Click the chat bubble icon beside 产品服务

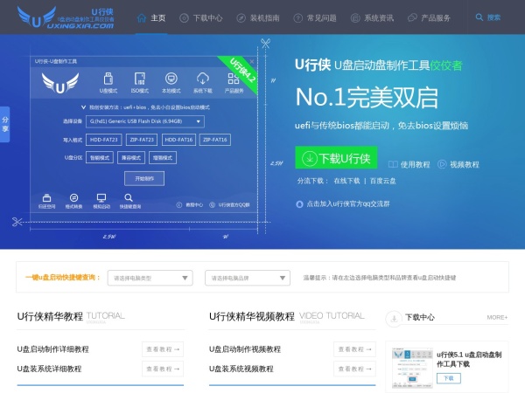pos(412,18)
